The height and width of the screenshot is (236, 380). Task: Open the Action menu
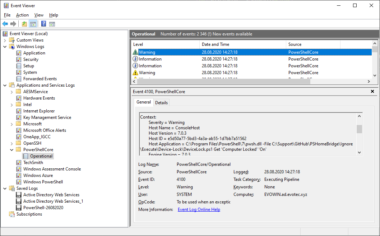click(22, 15)
